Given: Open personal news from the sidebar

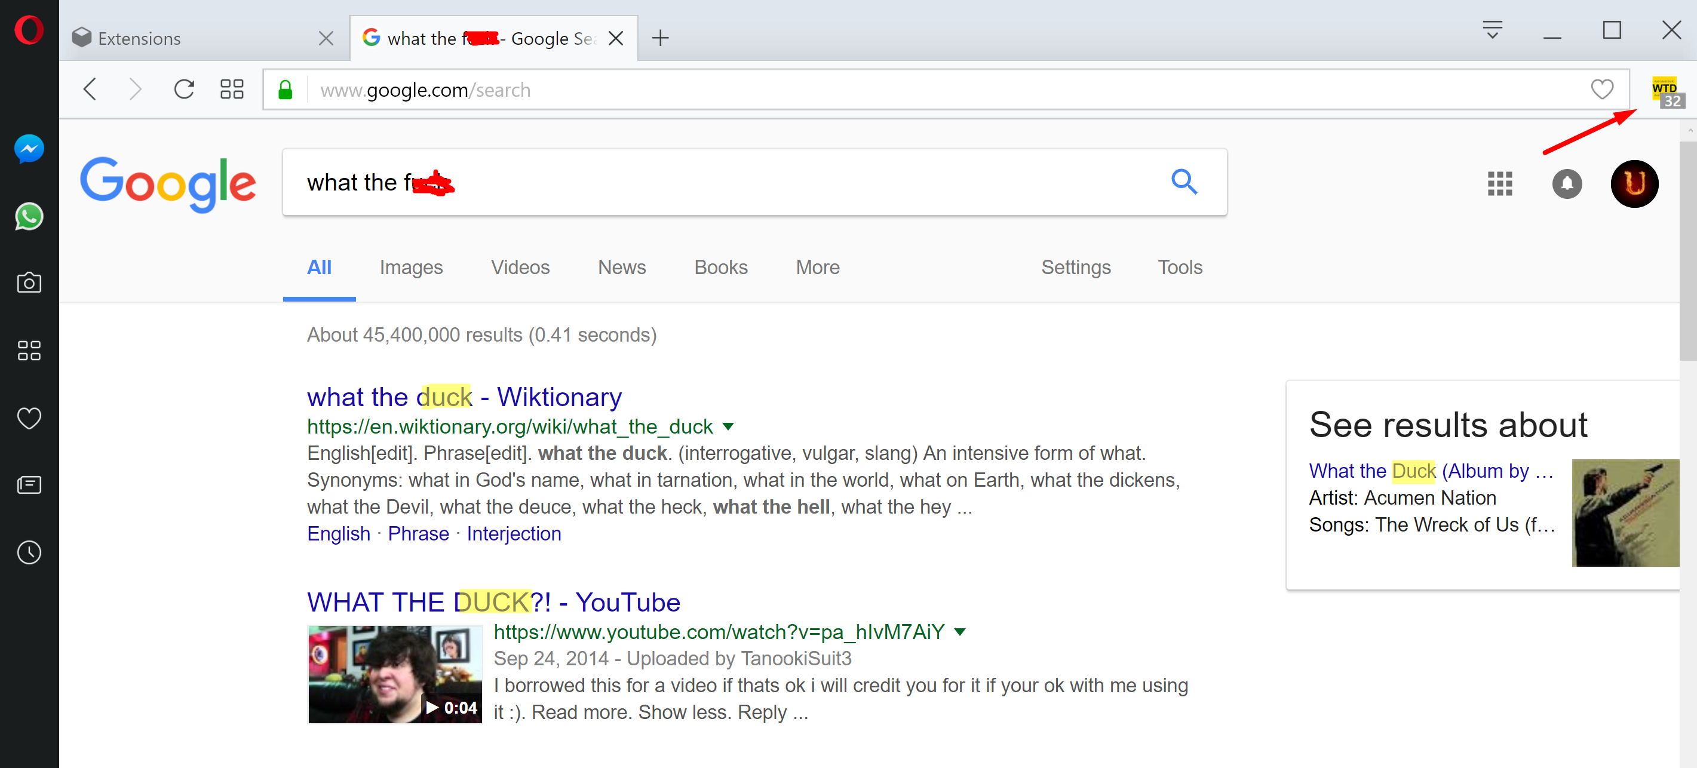Looking at the screenshot, I should coord(29,485).
